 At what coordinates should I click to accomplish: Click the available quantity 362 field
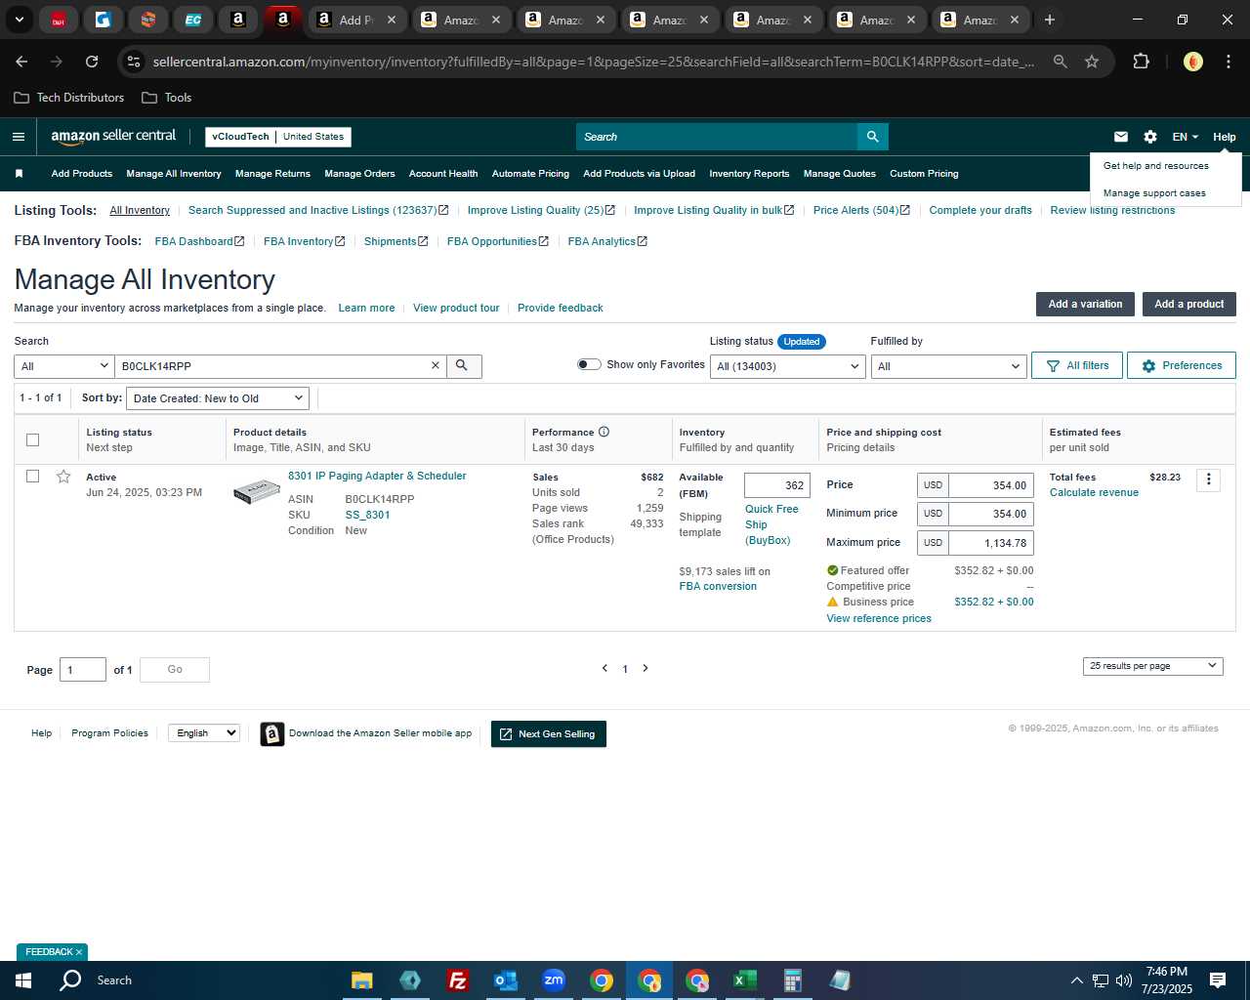tap(777, 485)
